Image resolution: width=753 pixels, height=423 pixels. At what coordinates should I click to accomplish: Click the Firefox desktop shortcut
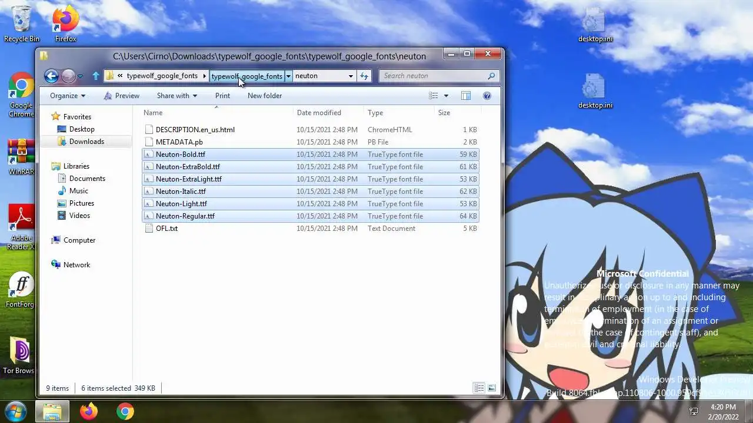[x=65, y=24]
